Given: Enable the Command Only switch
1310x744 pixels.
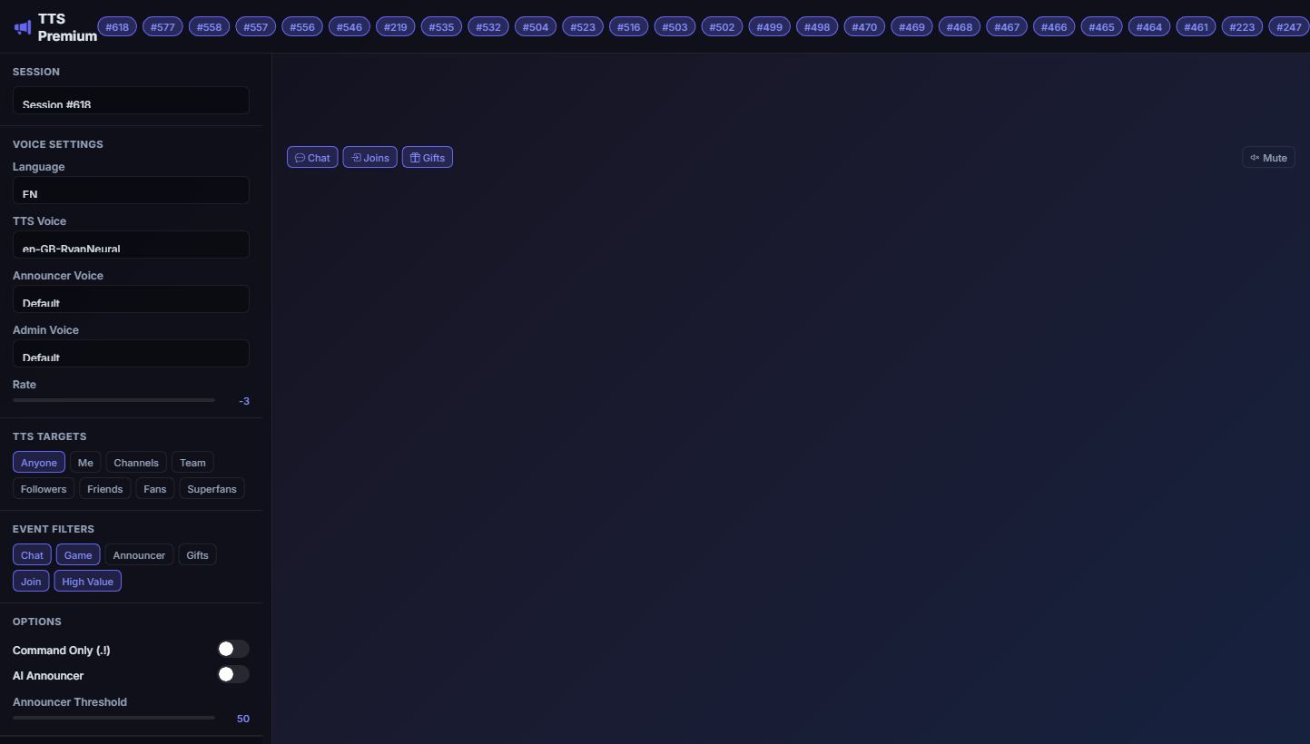Looking at the screenshot, I should [233, 649].
